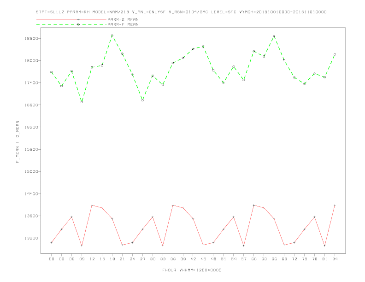Select the red O_MEAN marker at hour 36
365x282 pixels.
(x=173, y=205)
